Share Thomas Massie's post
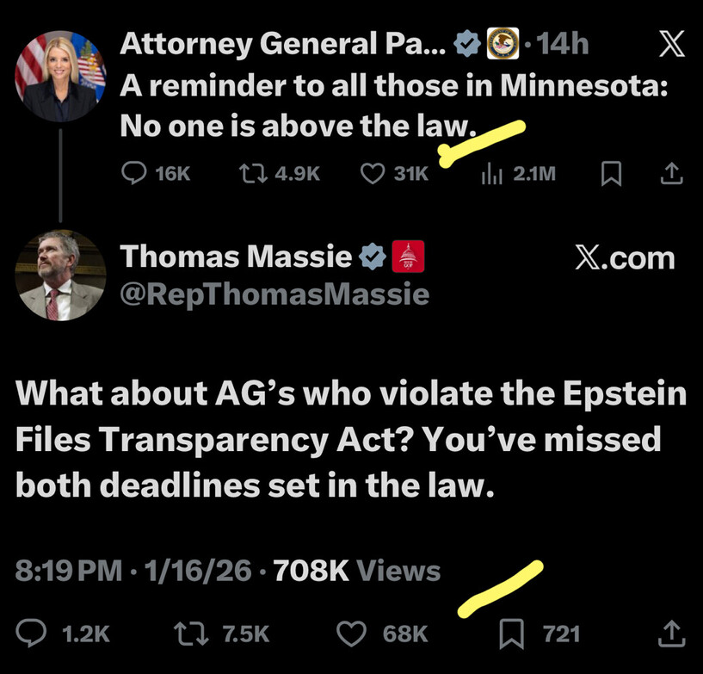 click(670, 634)
